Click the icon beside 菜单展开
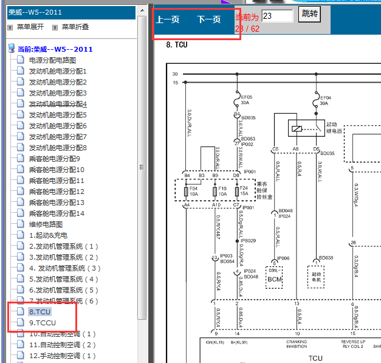Screen dimensions: 381x363 pyautogui.click(x=10, y=27)
